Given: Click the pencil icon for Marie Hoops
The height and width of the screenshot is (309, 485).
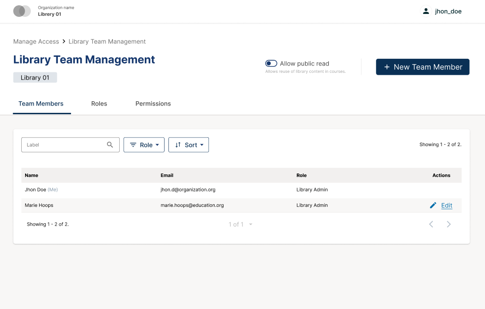Looking at the screenshot, I should [433, 205].
